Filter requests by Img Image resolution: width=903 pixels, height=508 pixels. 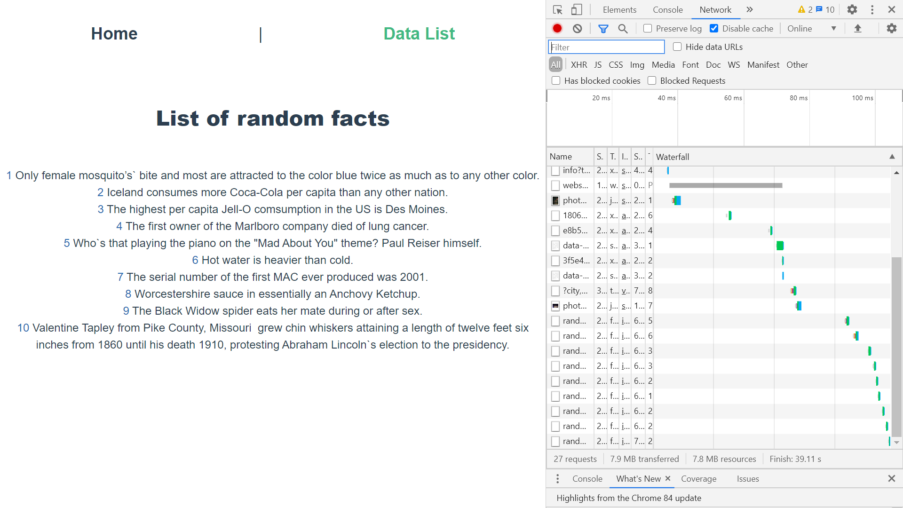pyautogui.click(x=637, y=65)
